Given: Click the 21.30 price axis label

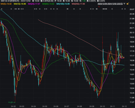Looking at the screenshot, I should pos(132,23).
